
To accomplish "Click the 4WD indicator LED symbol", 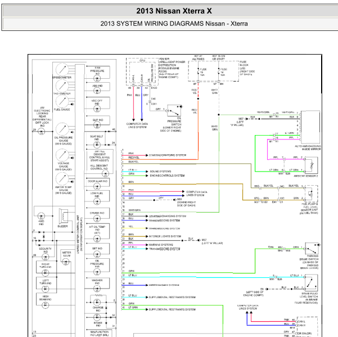I will point(41,216).
